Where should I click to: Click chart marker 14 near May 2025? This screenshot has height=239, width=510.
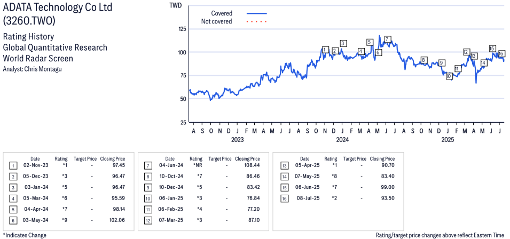483,62
